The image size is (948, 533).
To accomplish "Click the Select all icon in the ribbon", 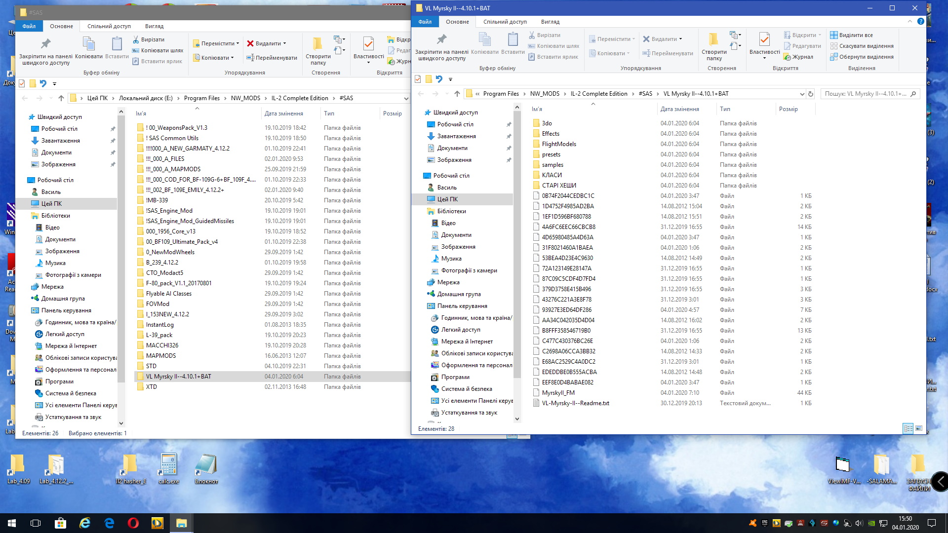I will point(834,35).
